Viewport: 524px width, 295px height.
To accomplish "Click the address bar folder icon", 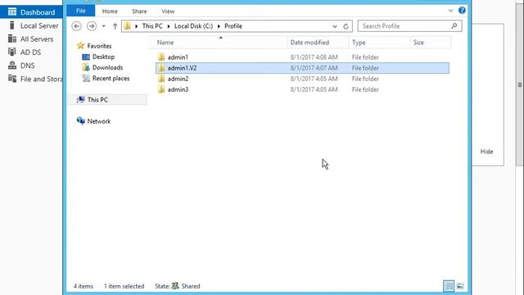I will tap(127, 26).
